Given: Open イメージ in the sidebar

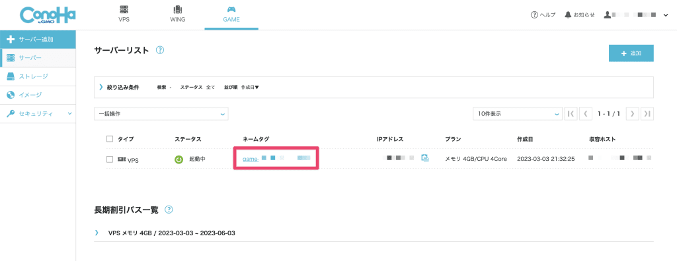Looking at the screenshot, I should tap(38, 95).
